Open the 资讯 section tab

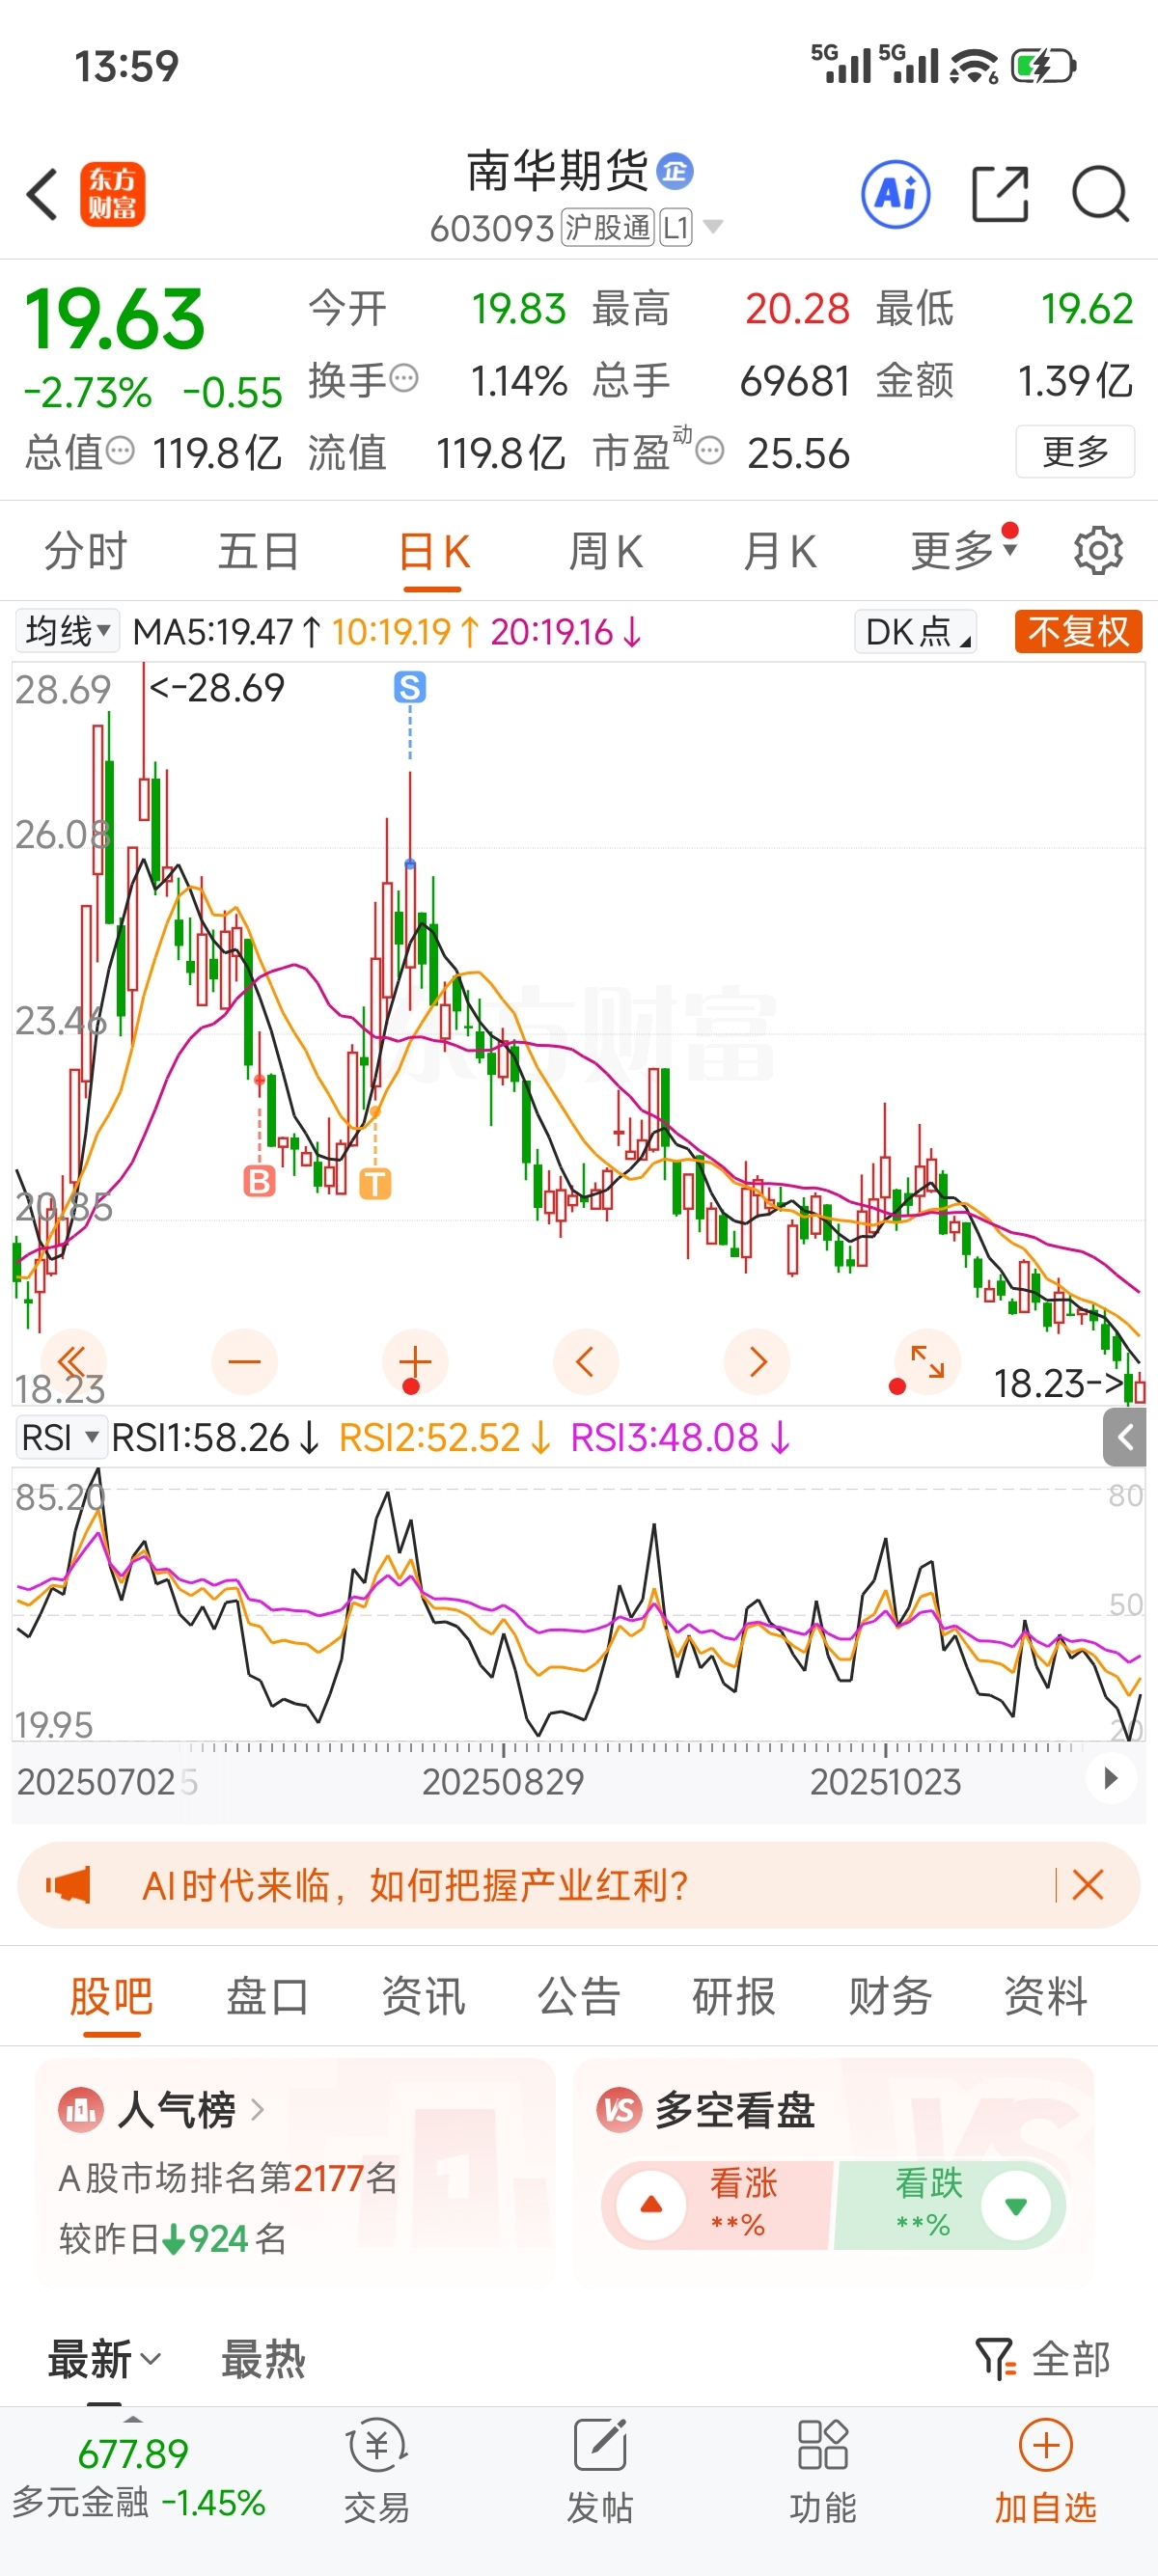point(423,1996)
